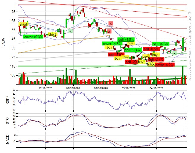Screen dimensions: 195x153
Task: Select the 'cover -4.7%' red trade label
Action: click(164, 65)
